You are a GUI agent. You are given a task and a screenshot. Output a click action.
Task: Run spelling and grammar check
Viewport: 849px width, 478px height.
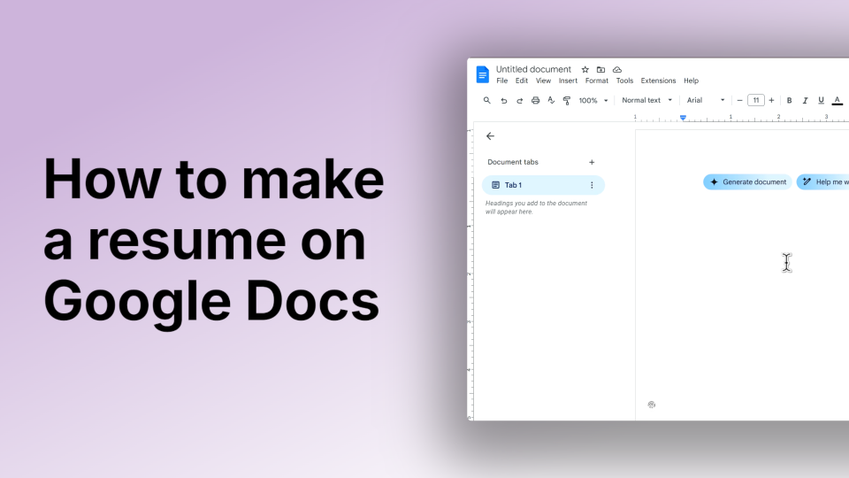coord(551,100)
